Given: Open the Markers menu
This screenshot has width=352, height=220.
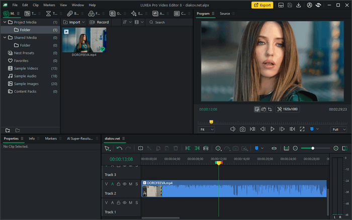Looking at the screenshot, I should point(49,5).
